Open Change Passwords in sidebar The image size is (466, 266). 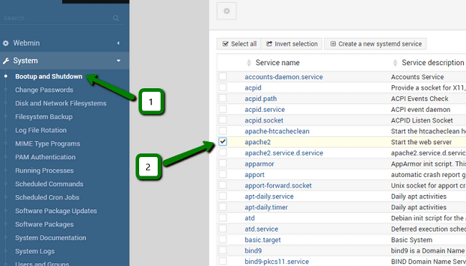44,90
